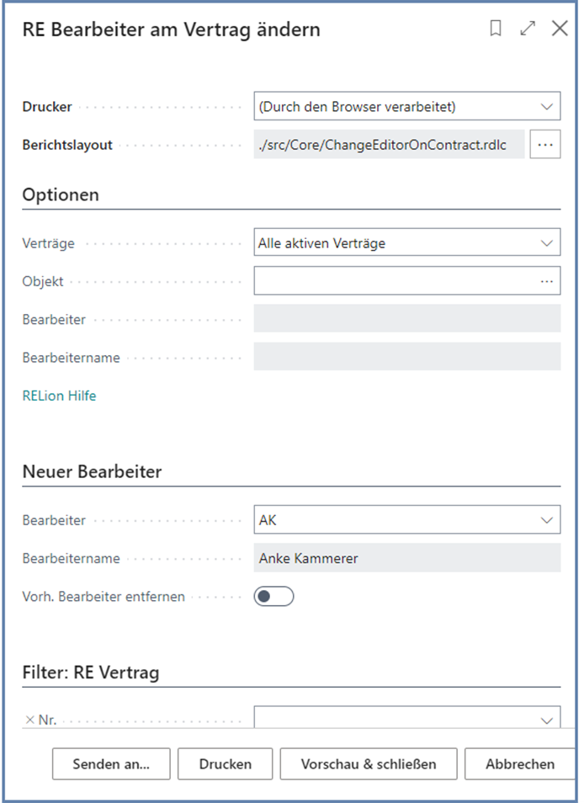
Task: Open the Nr. filter dropdown
Action: [x=548, y=720]
